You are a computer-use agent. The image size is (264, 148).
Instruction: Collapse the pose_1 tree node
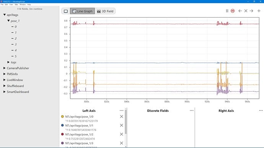pyautogui.click(x=8, y=21)
